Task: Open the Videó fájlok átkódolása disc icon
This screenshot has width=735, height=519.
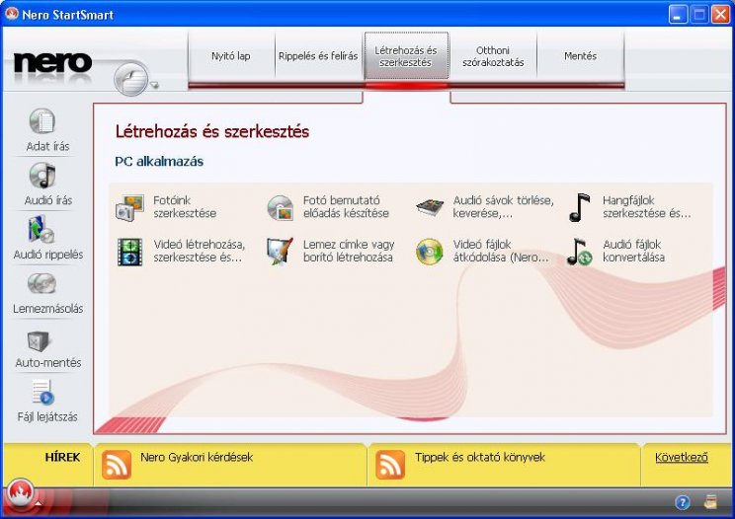Action: tap(430, 252)
